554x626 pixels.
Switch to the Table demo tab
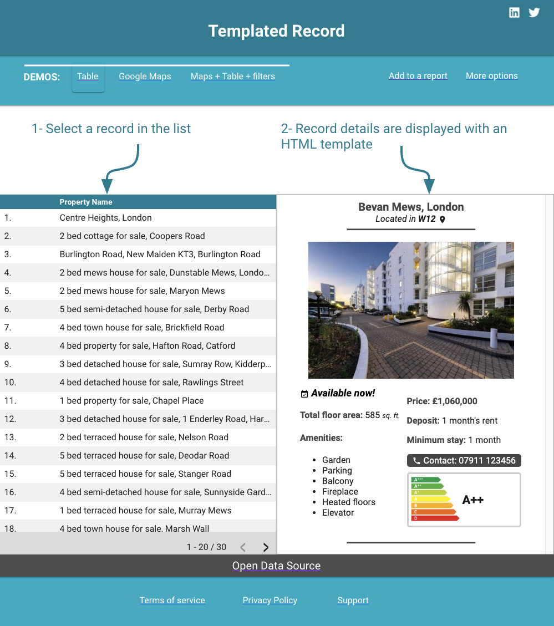[88, 77]
